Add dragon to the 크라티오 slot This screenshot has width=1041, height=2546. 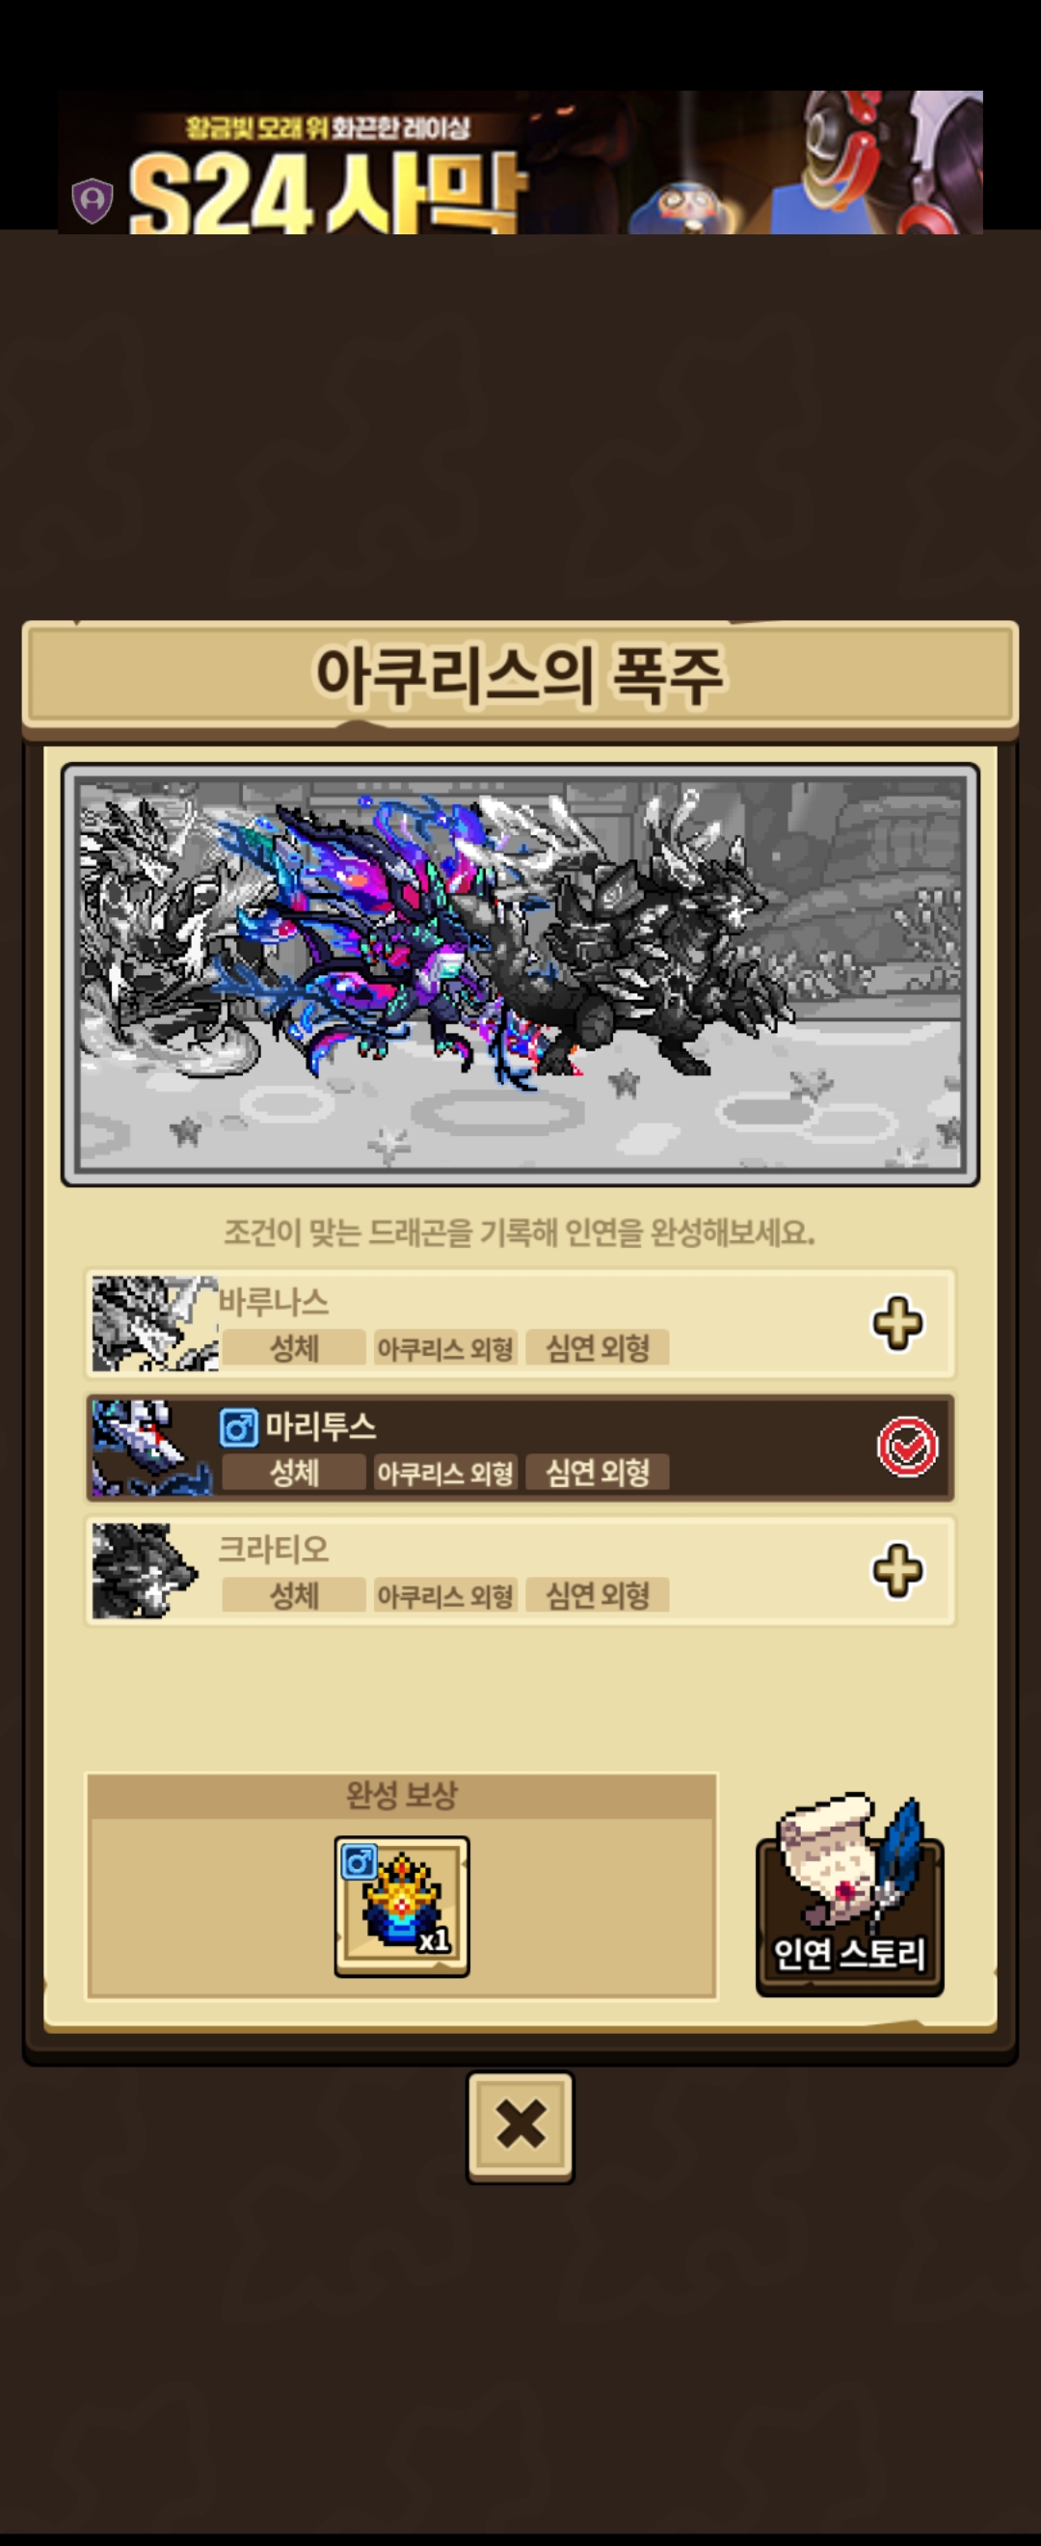pyautogui.click(x=896, y=1570)
